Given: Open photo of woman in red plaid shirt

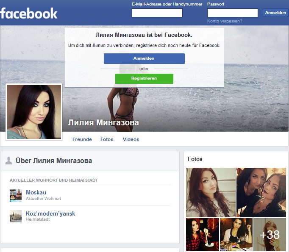Looking at the screenshot, I should pyautogui.click(x=203, y=235).
